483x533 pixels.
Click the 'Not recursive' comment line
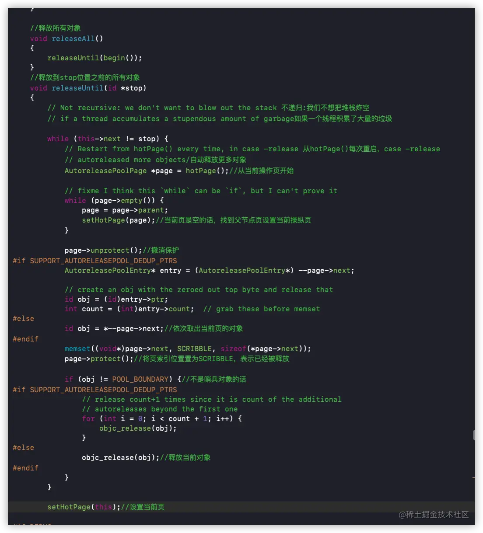208,108
